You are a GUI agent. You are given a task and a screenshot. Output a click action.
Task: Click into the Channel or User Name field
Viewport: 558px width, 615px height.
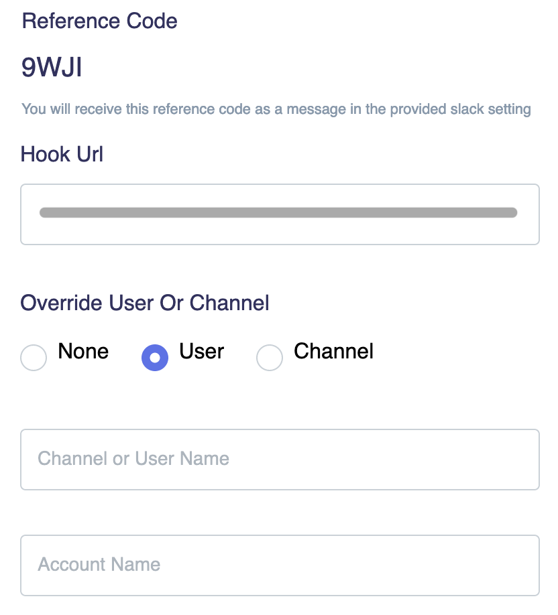tap(280, 460)
